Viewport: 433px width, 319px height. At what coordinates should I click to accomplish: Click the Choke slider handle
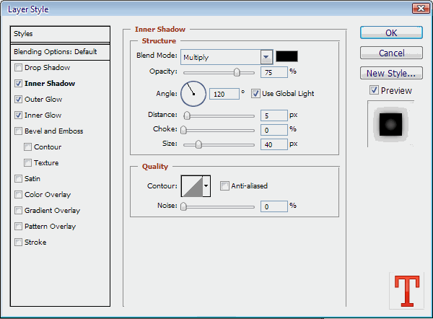183,130
